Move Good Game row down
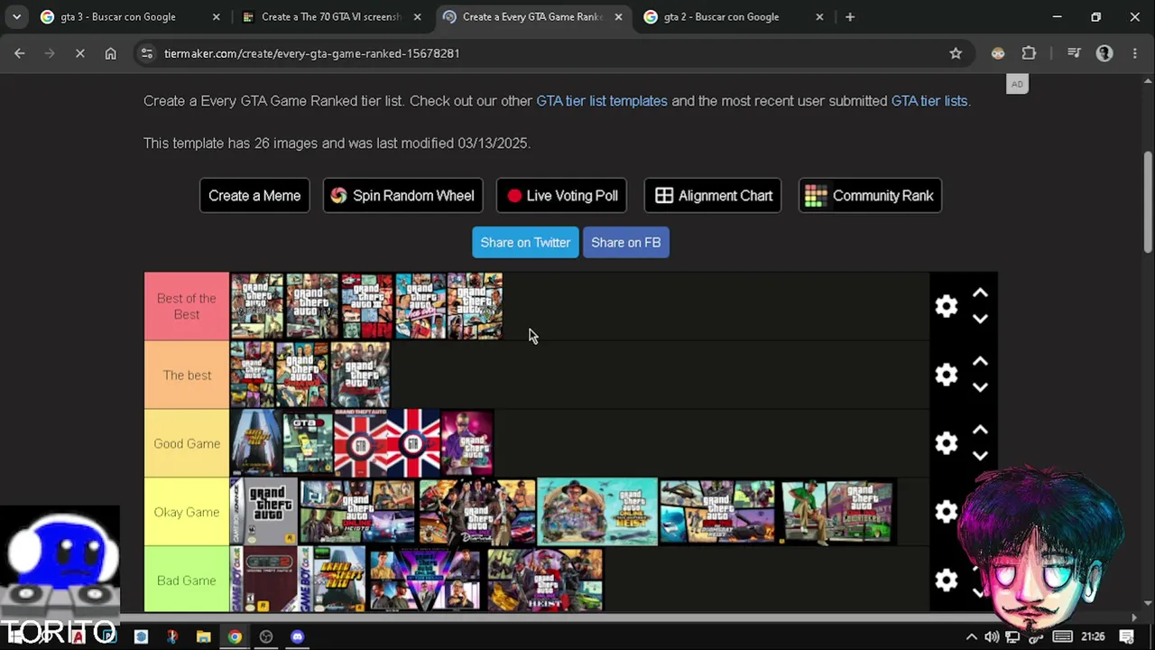Image resolution: width=1155 pixels, height=650 pixels. coord(980,456)
